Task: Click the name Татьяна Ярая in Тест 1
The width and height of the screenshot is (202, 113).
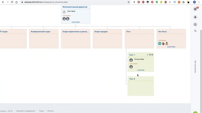Action: (139, 59)
